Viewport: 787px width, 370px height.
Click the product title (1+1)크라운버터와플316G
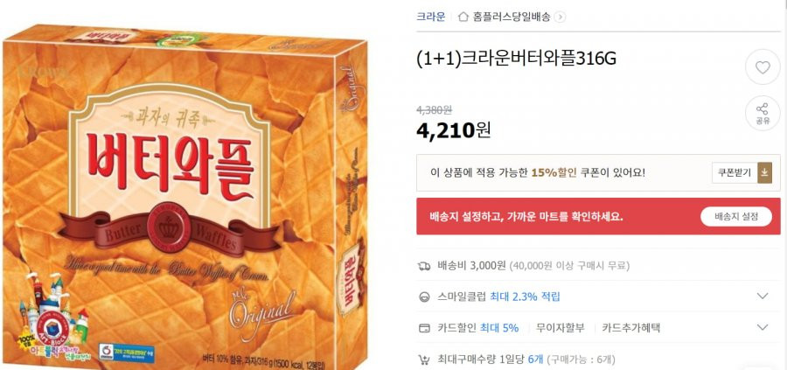516,59
